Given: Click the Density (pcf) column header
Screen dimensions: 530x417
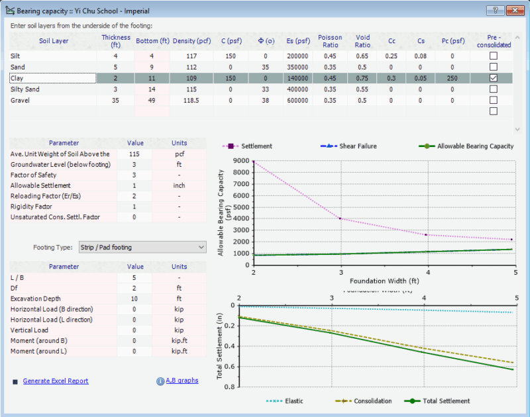Looking at the screenshot, I should [191, 41].
